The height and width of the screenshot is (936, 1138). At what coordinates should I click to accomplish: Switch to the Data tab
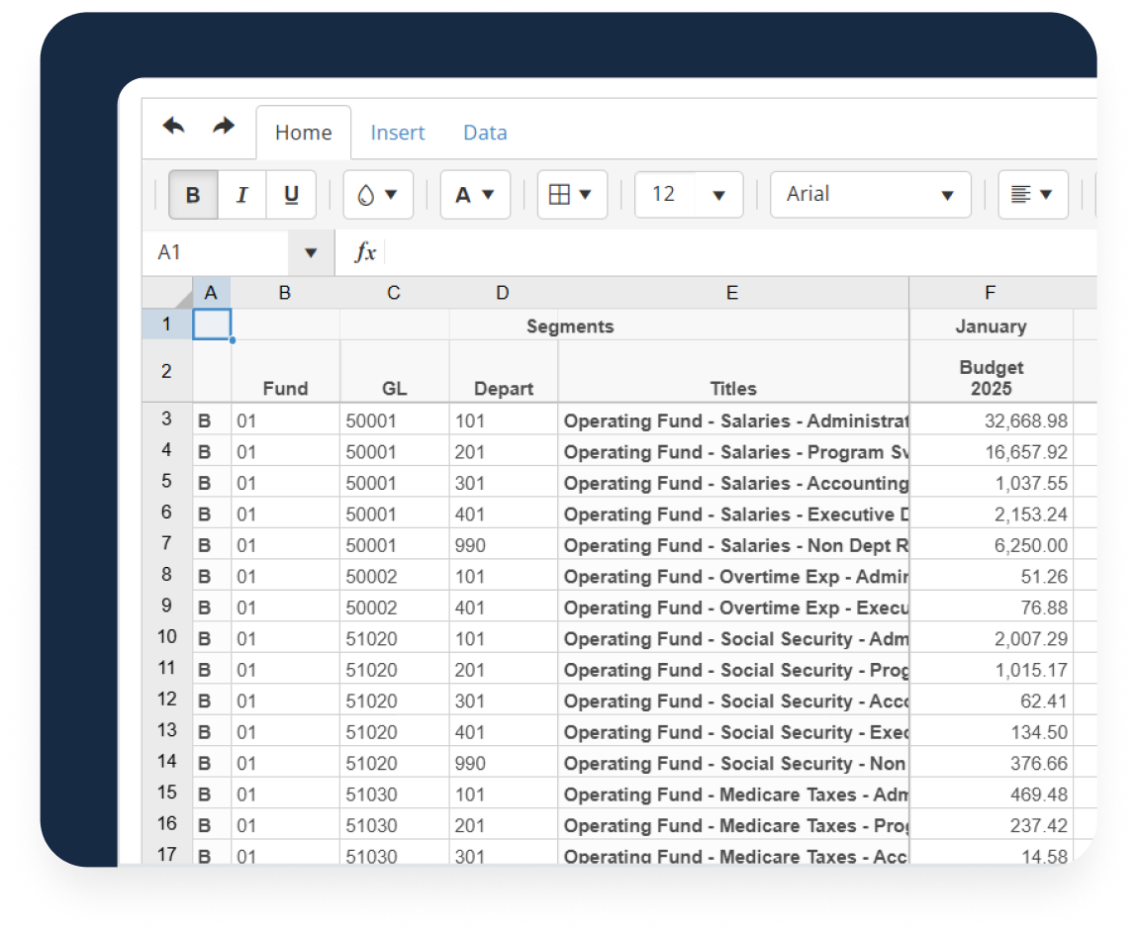click(485, 133)
